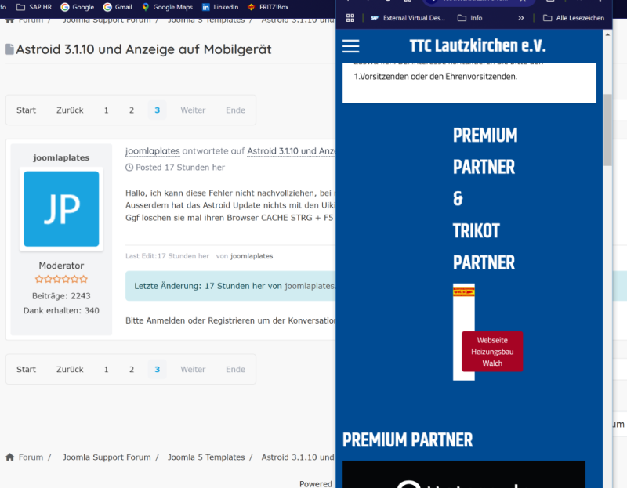Click Ende in the top pagination
627x488 pixels.
tap(236, 110)
